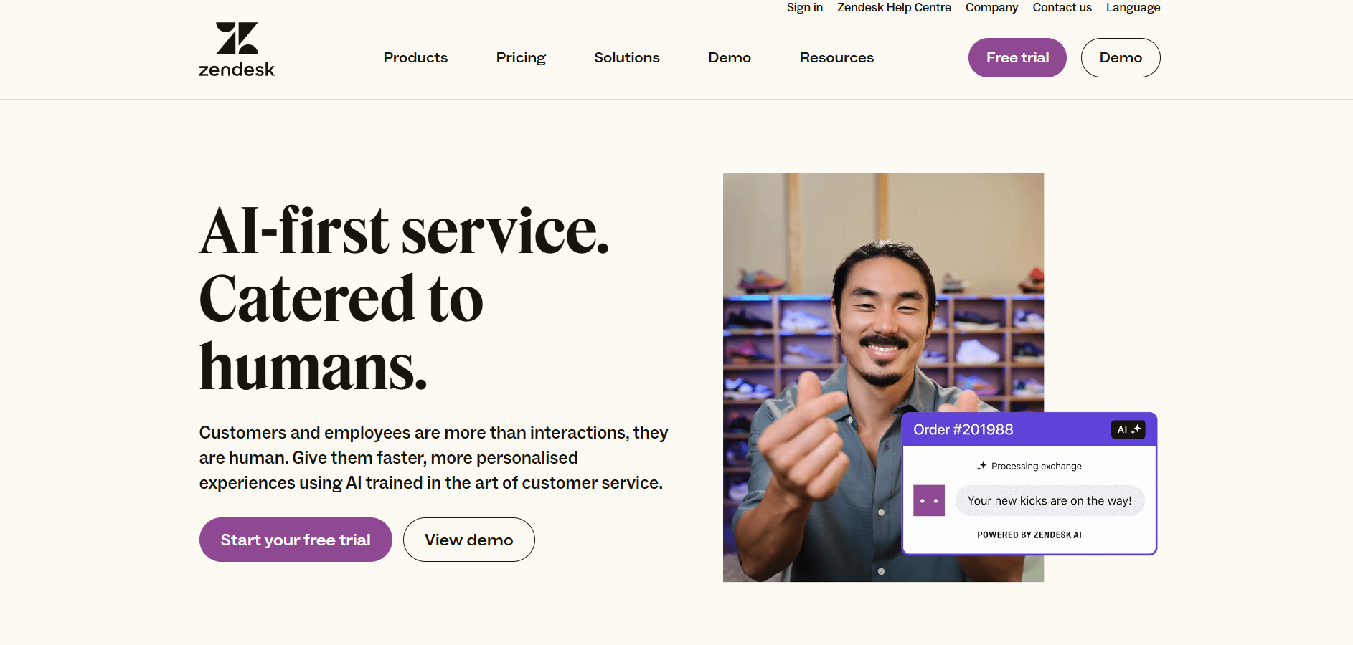This screenshot has height=645, width=1353.
Task: Open the Zendesk Help Centre link
Action: coord(893,7)
